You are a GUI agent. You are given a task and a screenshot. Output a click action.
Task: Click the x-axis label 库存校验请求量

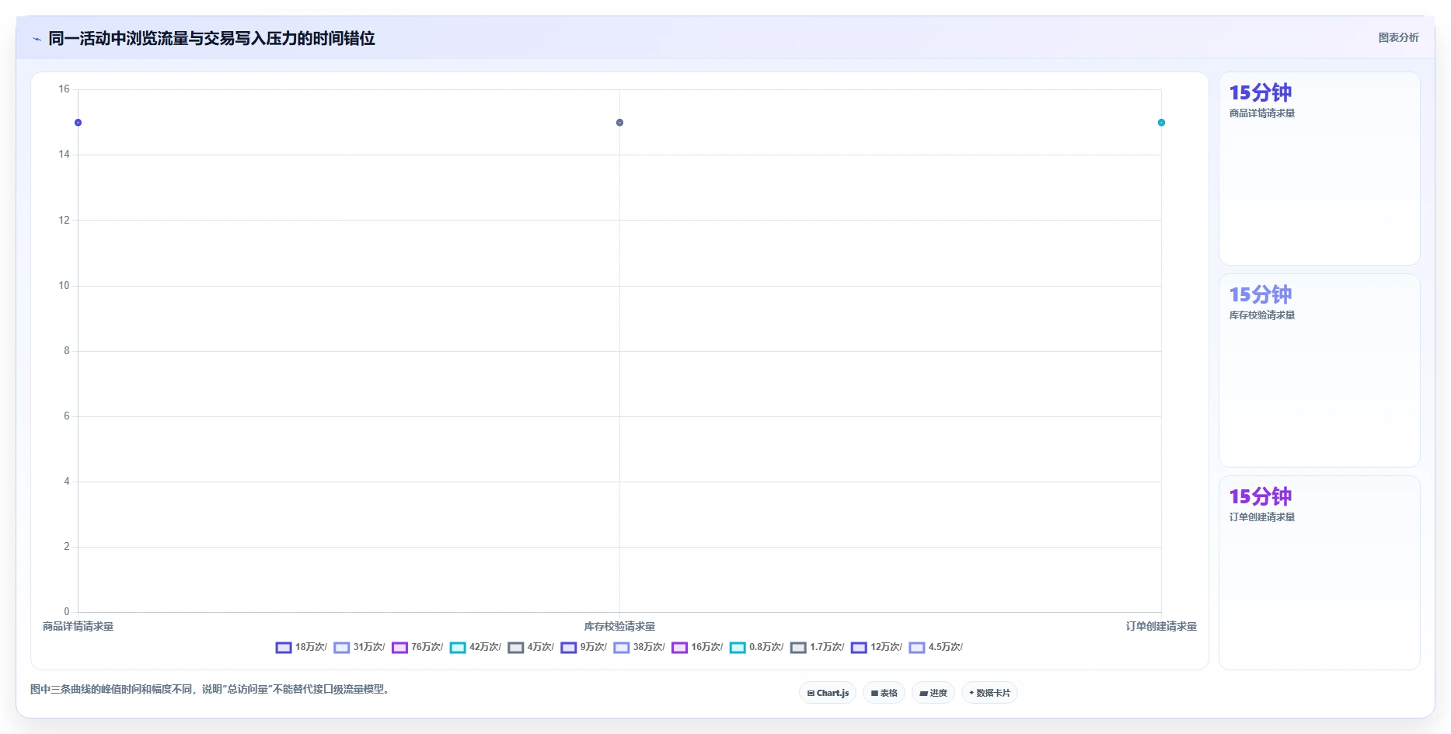point(619,626)
